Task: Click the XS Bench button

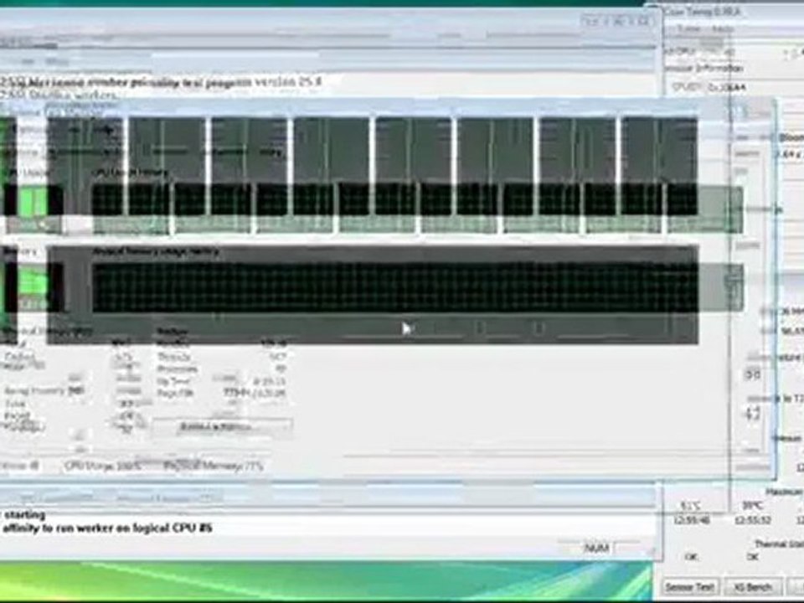Action: tap(753, 586)
